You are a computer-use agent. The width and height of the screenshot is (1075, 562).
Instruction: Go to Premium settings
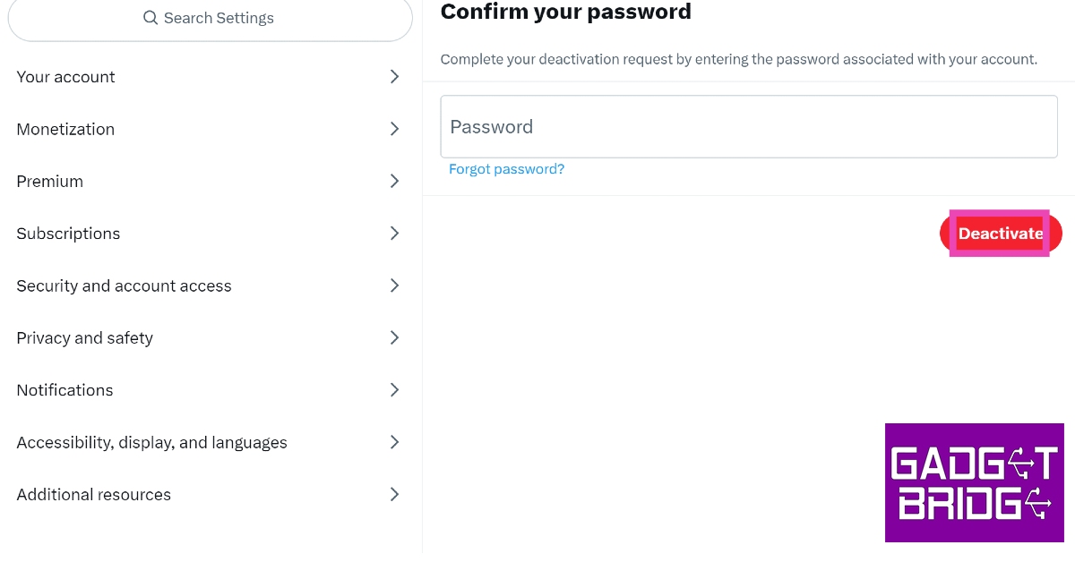click(x=50, y=181)
